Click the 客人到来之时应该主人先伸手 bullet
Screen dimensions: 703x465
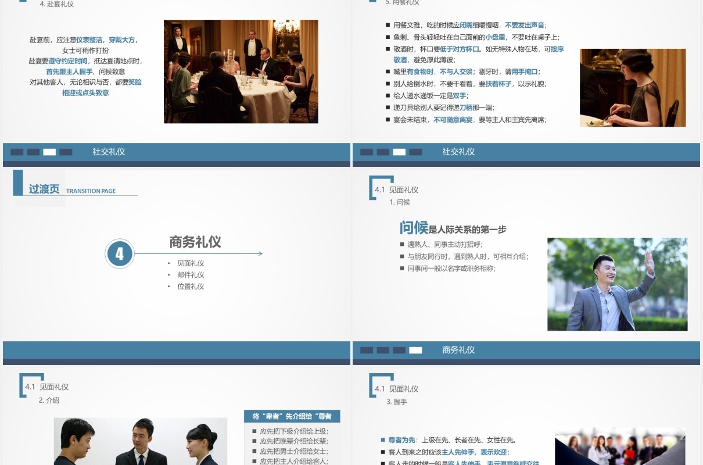445,452
